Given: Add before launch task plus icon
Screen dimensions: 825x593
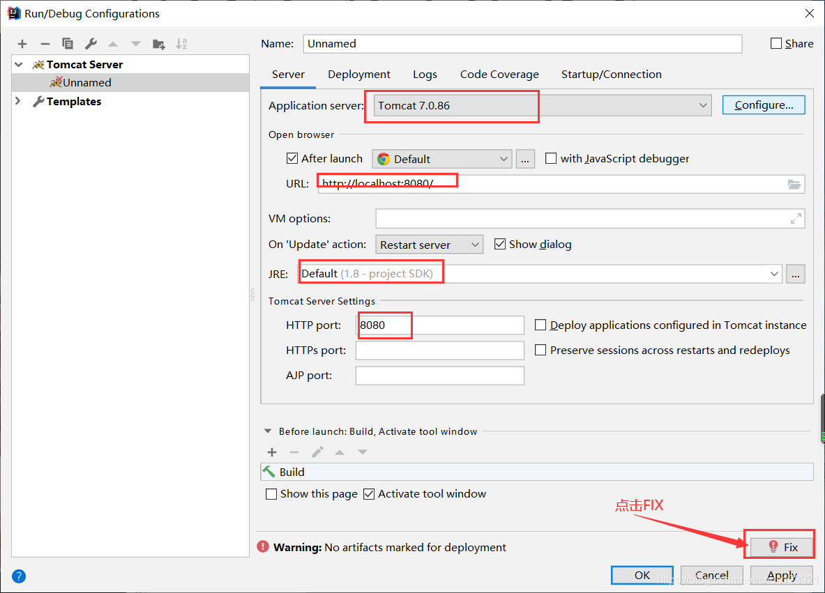Looking at the screenshot, I should pos(272,452).
